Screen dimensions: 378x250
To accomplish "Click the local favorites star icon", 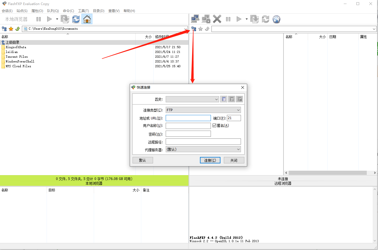I will 11,29.
